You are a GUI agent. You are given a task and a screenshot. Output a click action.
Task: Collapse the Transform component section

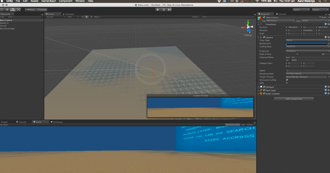[259, 24]
